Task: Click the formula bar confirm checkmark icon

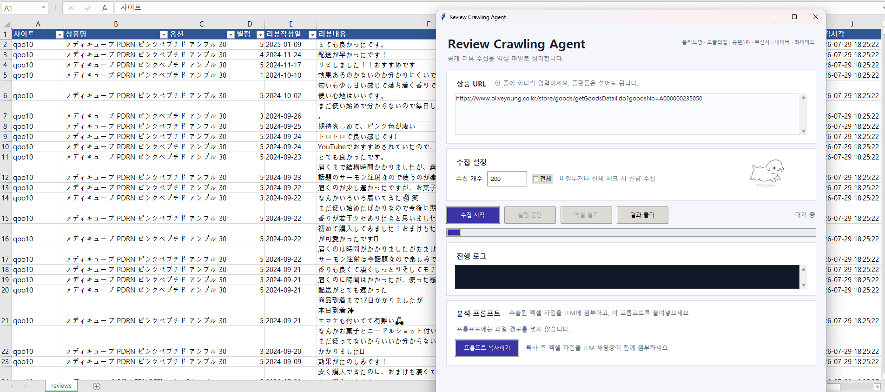Action: [x=88, y=8]
